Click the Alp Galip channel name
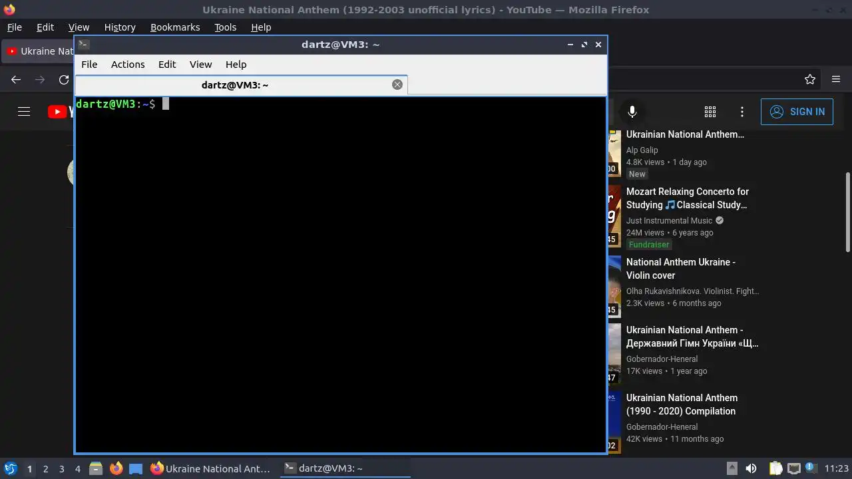The image size is (852, 479). click(x=642, y=150)
